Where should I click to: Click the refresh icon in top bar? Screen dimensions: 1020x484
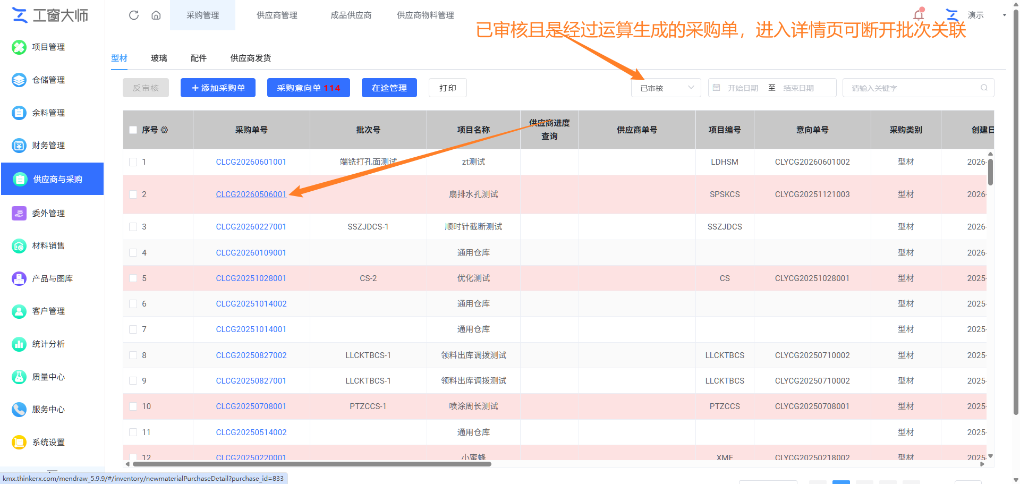134,15
